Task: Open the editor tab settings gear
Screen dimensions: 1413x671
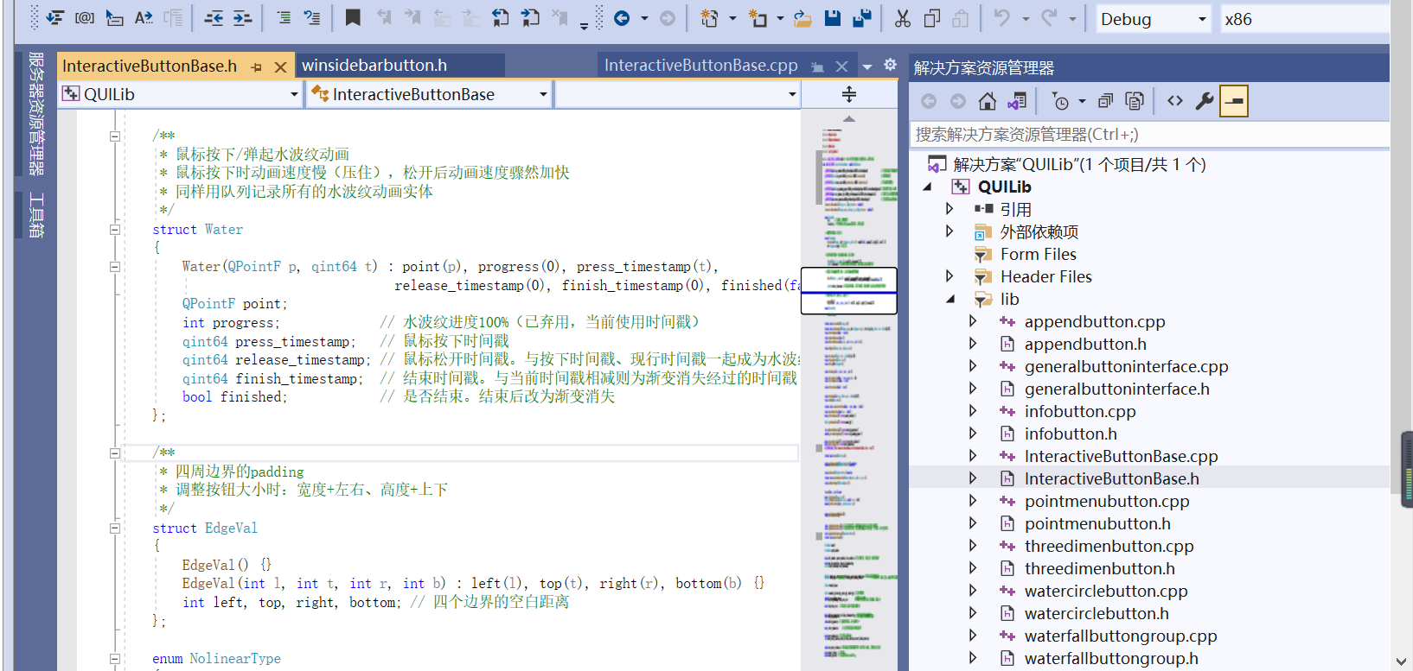Action: tap(890, 65)
